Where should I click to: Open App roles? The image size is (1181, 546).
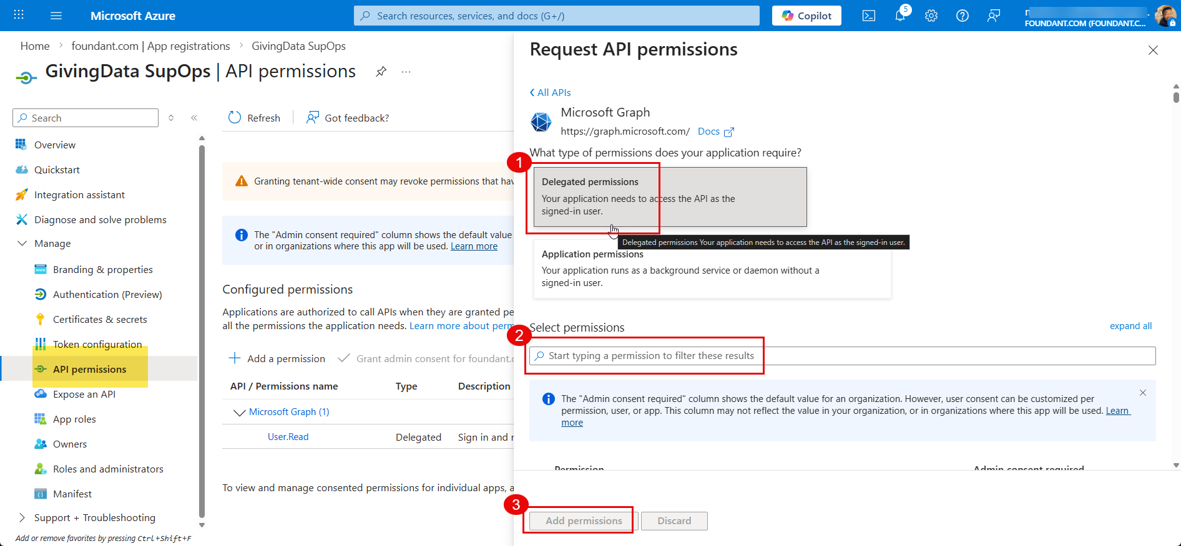(x=74, y=419)
